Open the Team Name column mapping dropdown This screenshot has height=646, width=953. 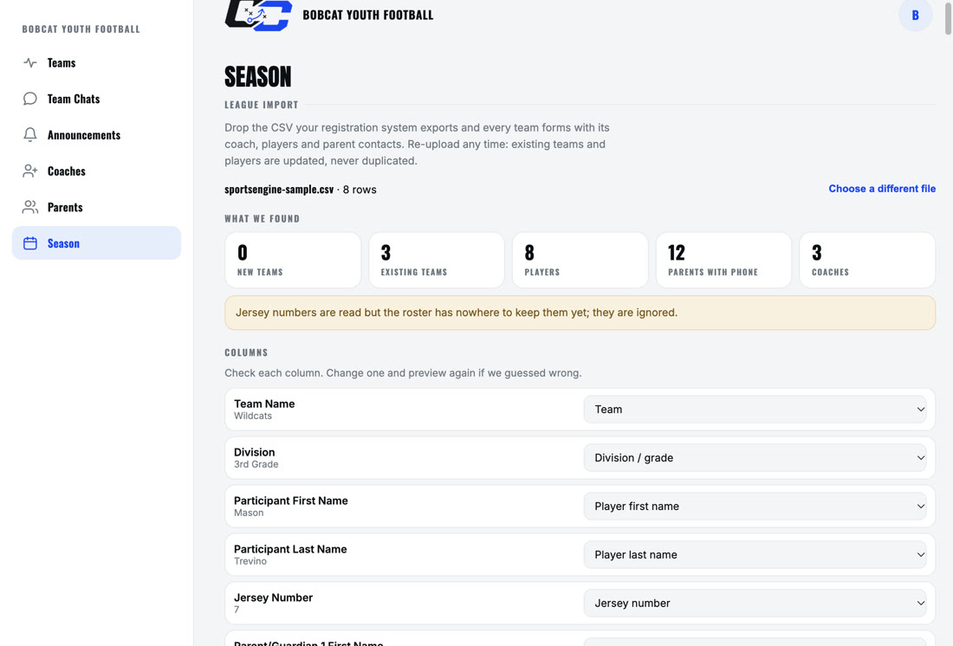click(755, 409)
